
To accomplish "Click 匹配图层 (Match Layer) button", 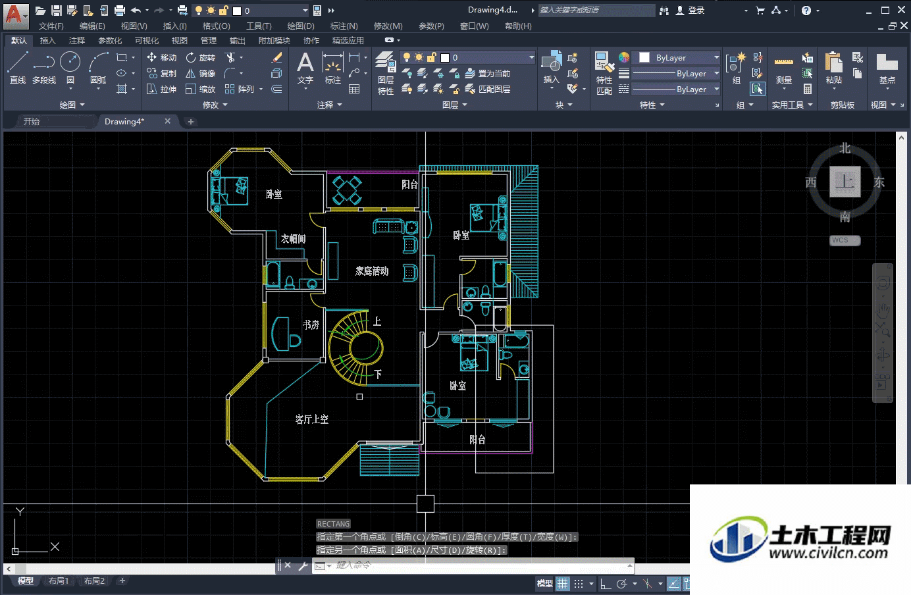I will pyautogui.click(x=488, y=89).
